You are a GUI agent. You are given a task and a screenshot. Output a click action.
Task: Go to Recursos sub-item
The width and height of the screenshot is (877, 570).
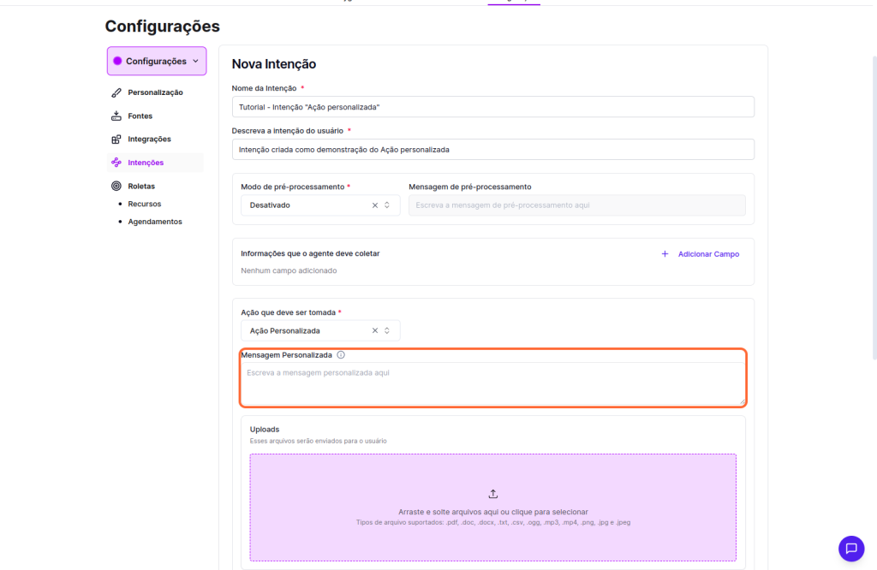coord(144,204)
